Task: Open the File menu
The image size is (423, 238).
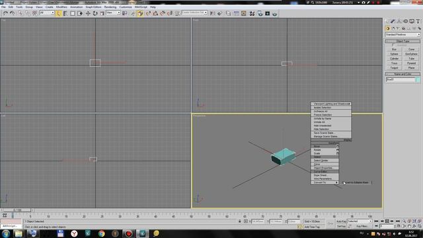Action: 3,7
